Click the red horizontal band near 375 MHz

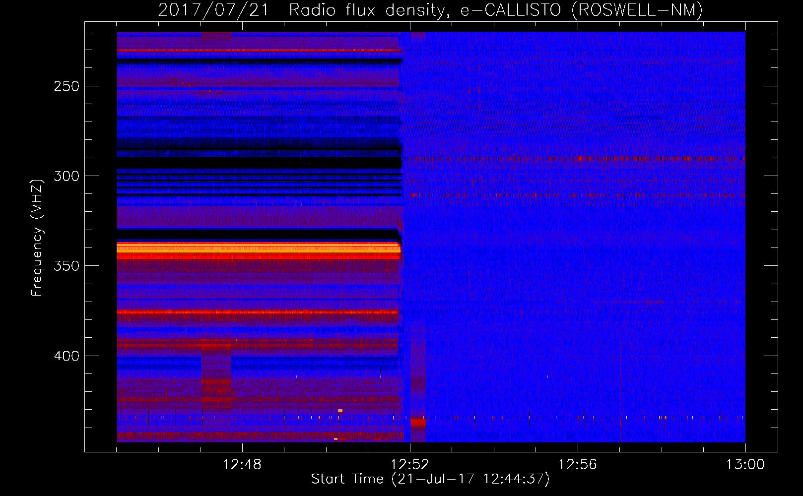coord(257,312)
